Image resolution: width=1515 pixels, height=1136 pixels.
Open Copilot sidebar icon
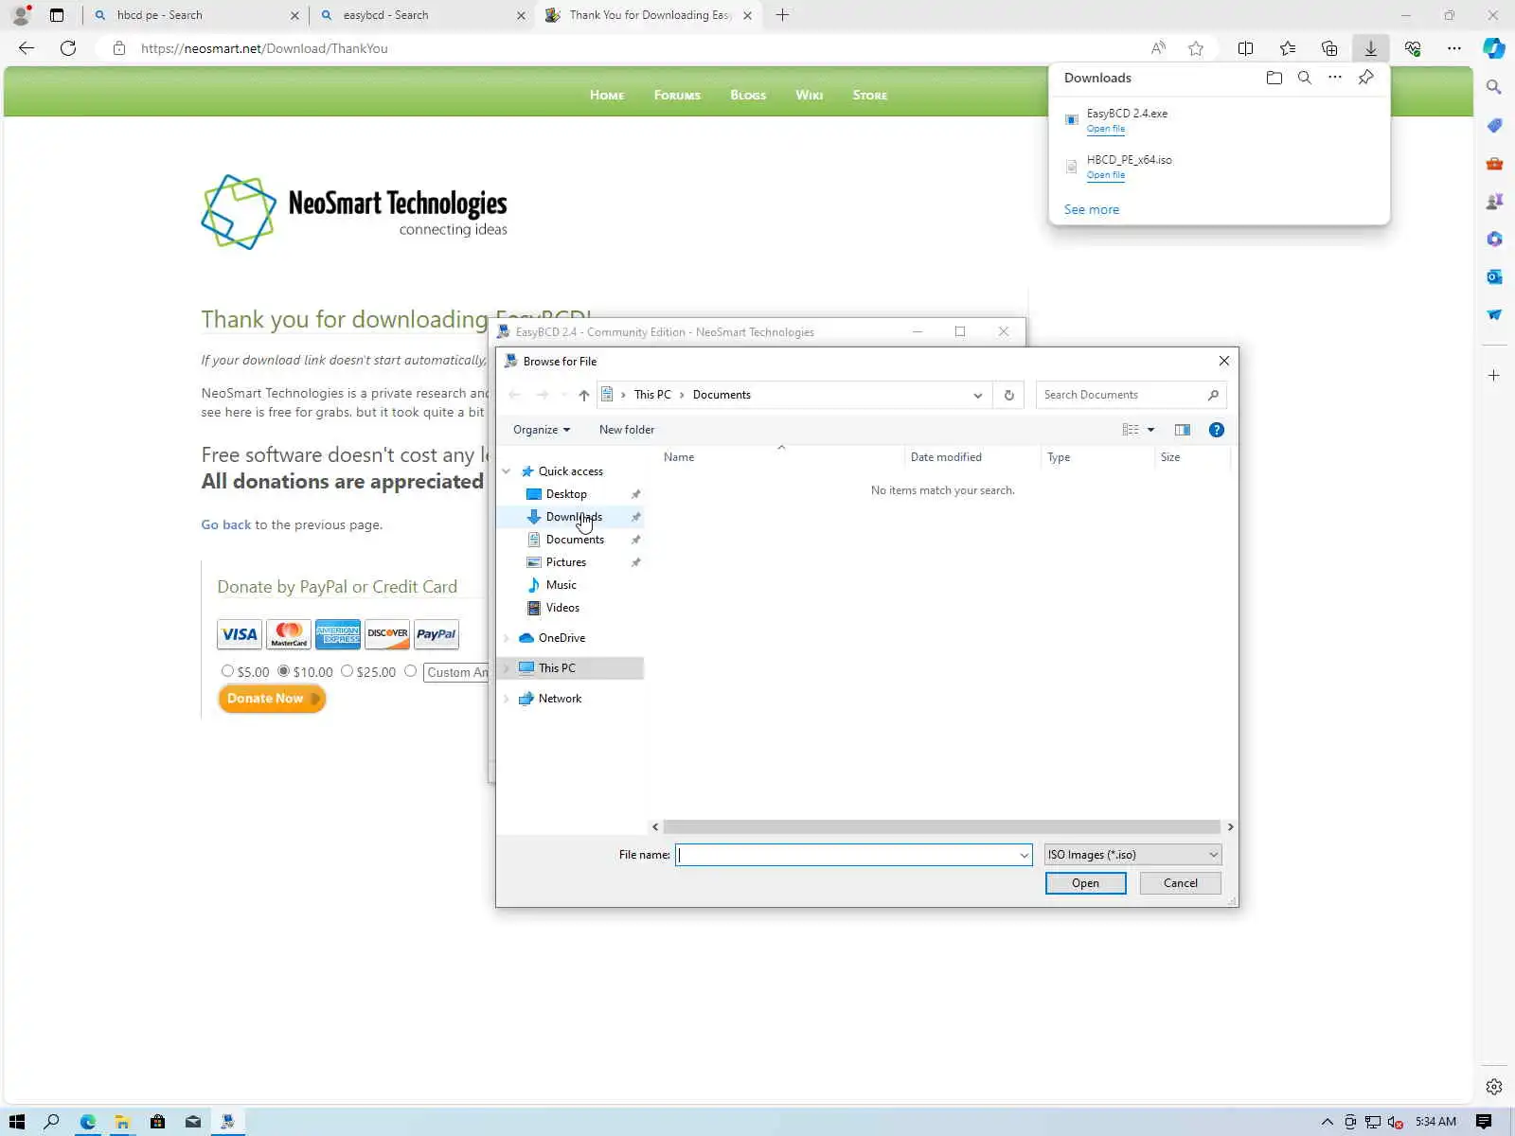point(1494,48)
